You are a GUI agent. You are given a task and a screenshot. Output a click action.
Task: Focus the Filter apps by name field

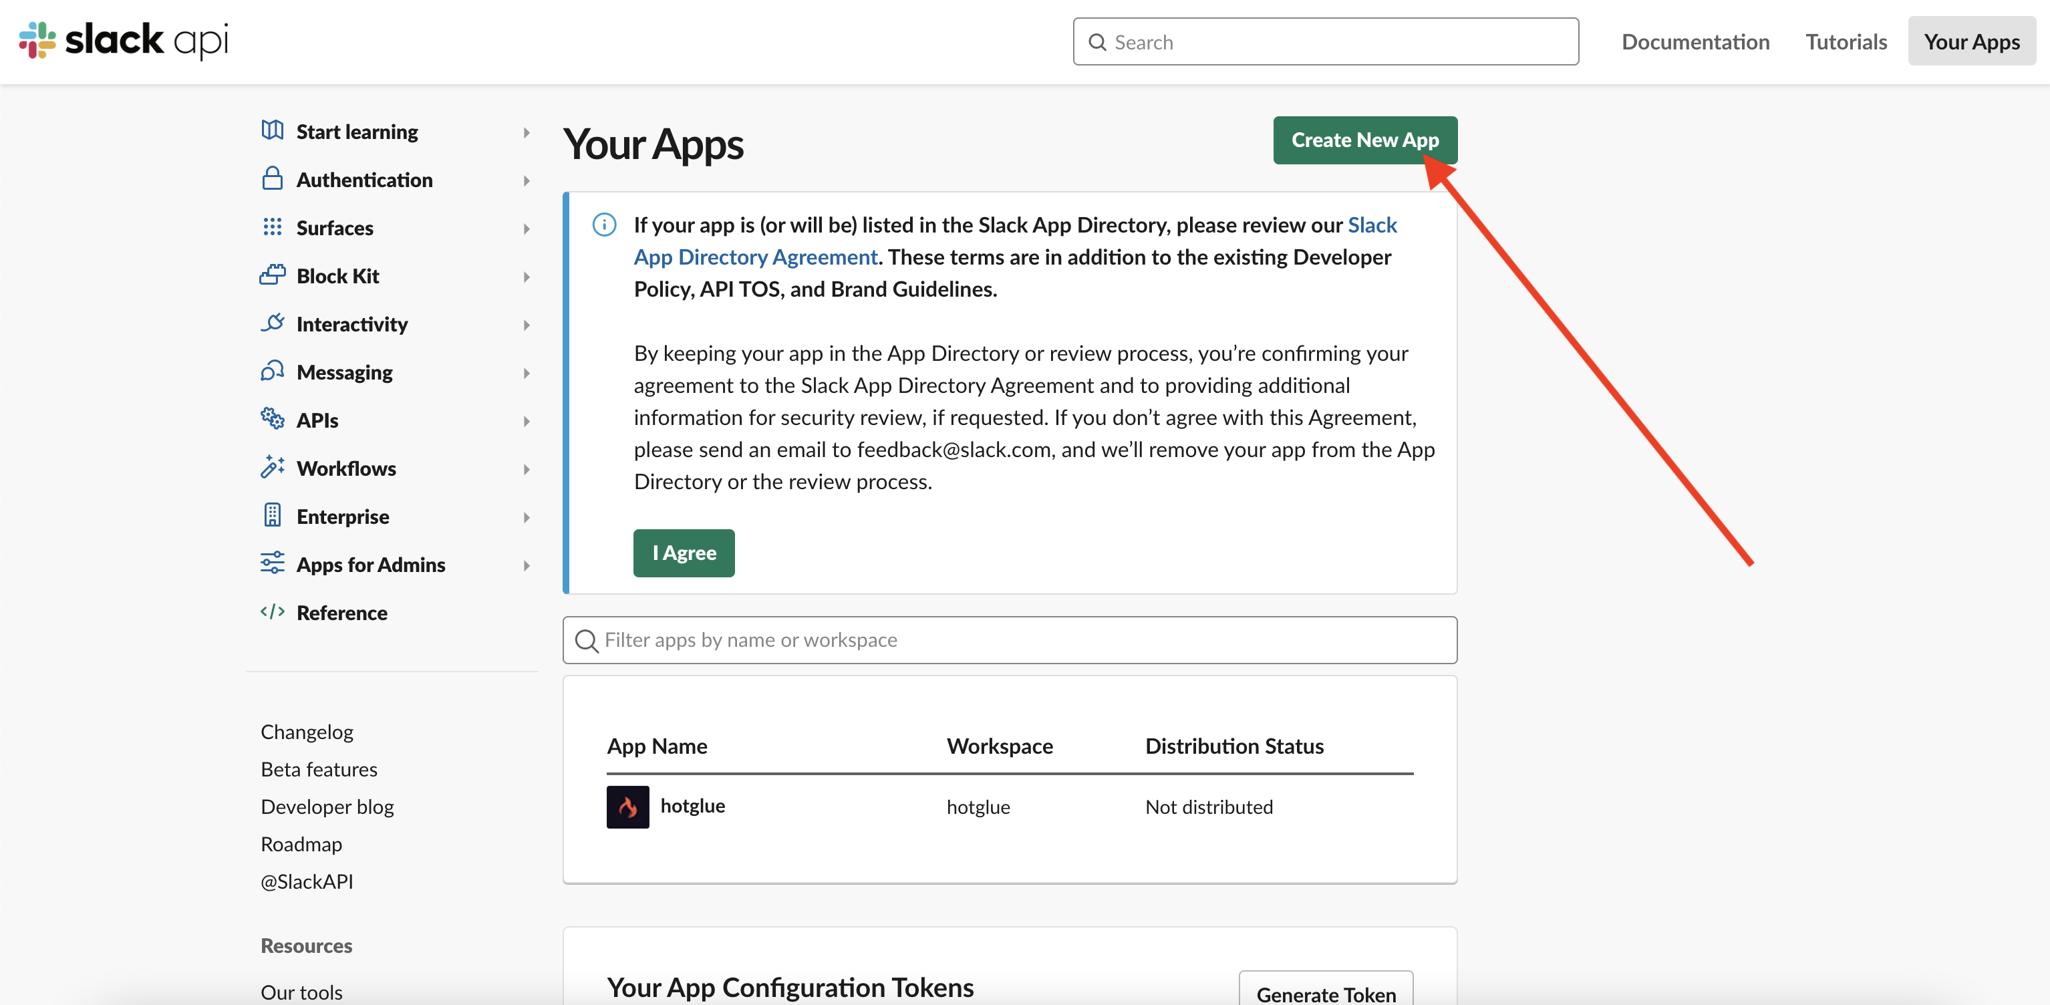[1009, 639]
